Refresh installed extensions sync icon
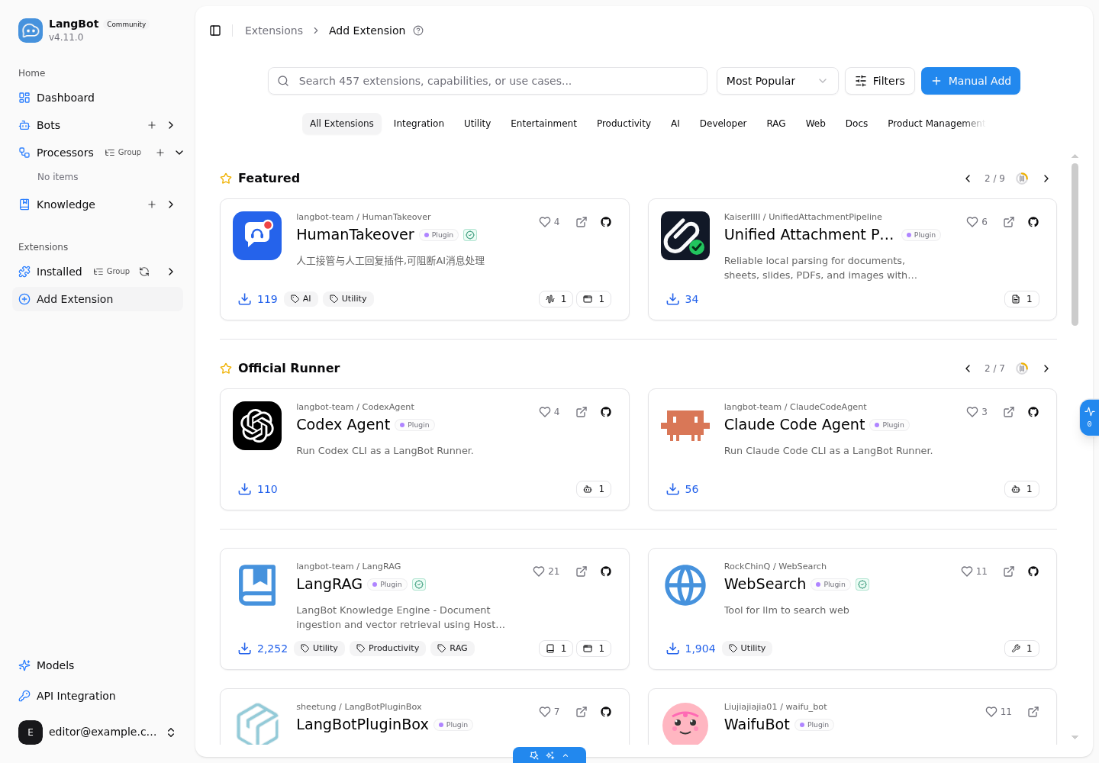The width and height of the screenshot is (1099, 763). [144, 272]
